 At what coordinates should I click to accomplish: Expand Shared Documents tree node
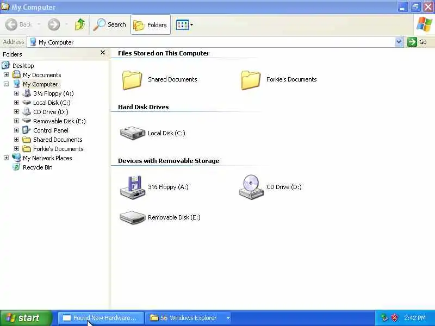click(16, 140)
